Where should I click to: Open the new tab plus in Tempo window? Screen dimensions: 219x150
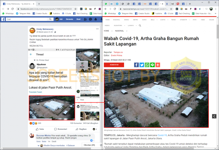coord(190,4)
